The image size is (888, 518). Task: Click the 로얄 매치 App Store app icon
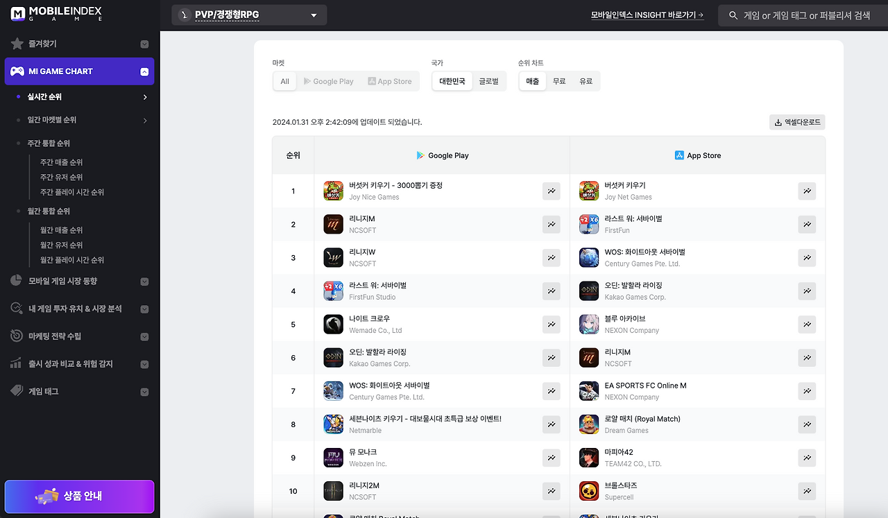[589, 424]
